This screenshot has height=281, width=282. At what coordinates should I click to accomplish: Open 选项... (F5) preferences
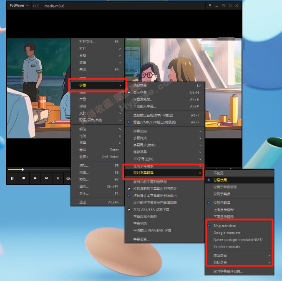pos(98,166)
